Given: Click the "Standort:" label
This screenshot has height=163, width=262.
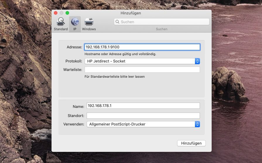Looking at the screenshot, I should click(76, 116).
